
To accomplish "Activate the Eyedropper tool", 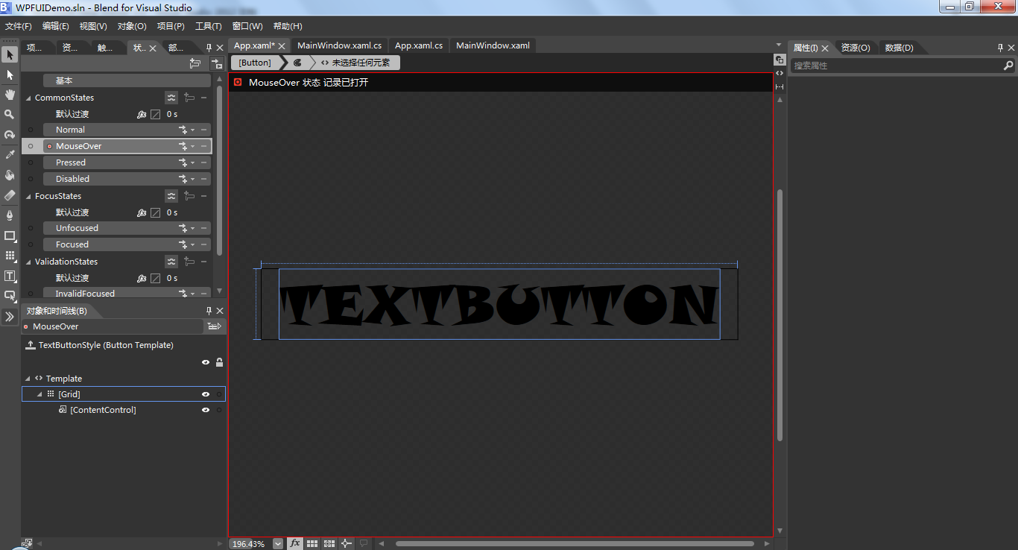I will pos(10,154).
